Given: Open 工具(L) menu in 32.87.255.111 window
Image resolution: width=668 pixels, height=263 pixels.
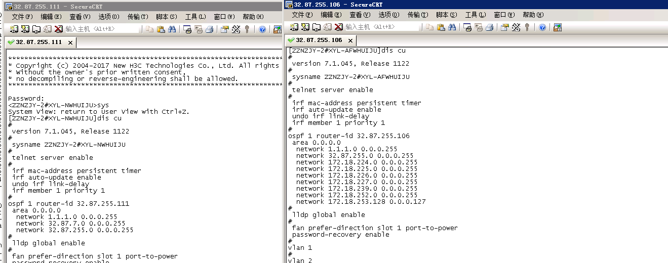Looking at the screenshot, I should (195, 17).
